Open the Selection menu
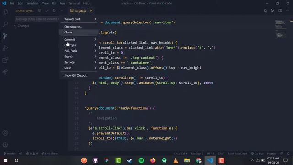Image resolution: width=293 pixels, height=165 pixels. pyautogui.click(x=33, y=3)
